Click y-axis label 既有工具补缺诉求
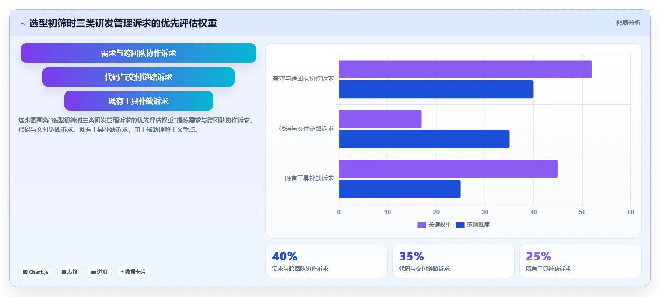660x297 pixels. click(x=309, y=178)
